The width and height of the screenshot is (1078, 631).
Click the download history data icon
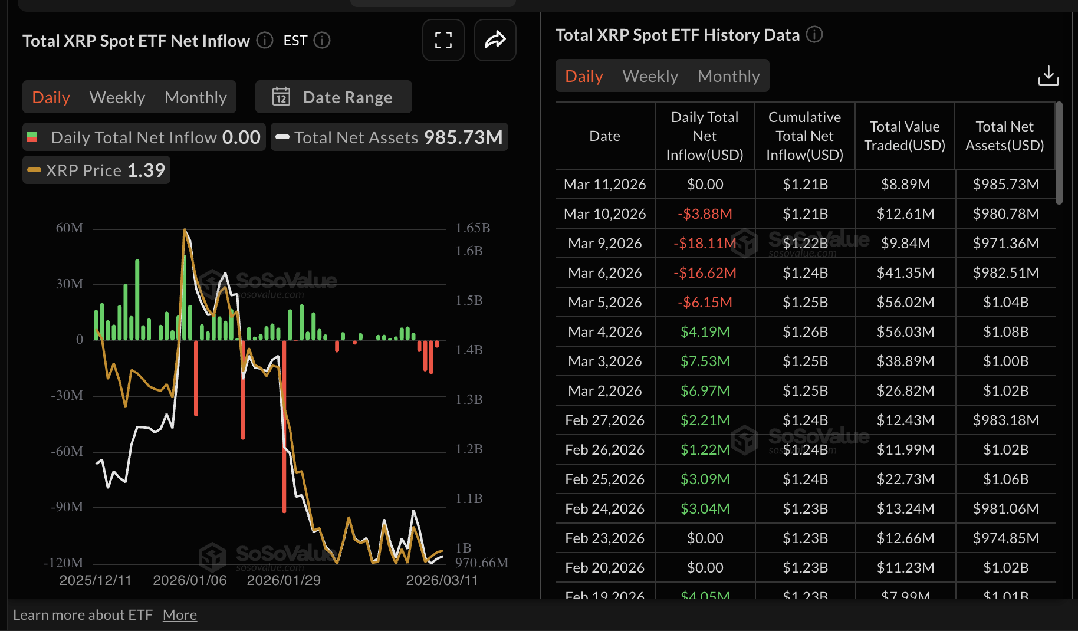(x=1048, y=76)
